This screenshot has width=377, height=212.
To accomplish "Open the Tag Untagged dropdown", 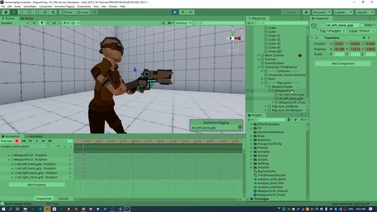I will coord(336,31).
